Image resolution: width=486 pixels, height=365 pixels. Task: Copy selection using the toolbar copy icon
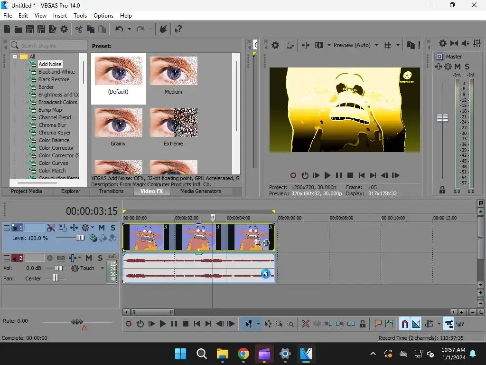[91, 29]
